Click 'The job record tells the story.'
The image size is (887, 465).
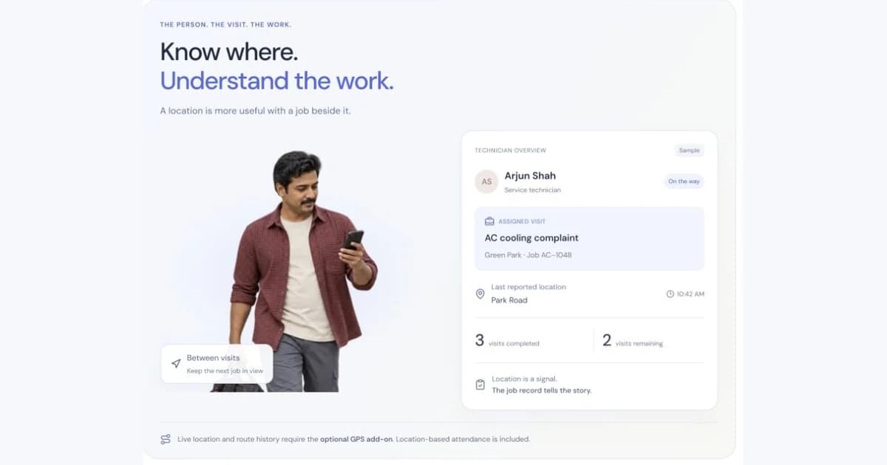tap(542, 390)
